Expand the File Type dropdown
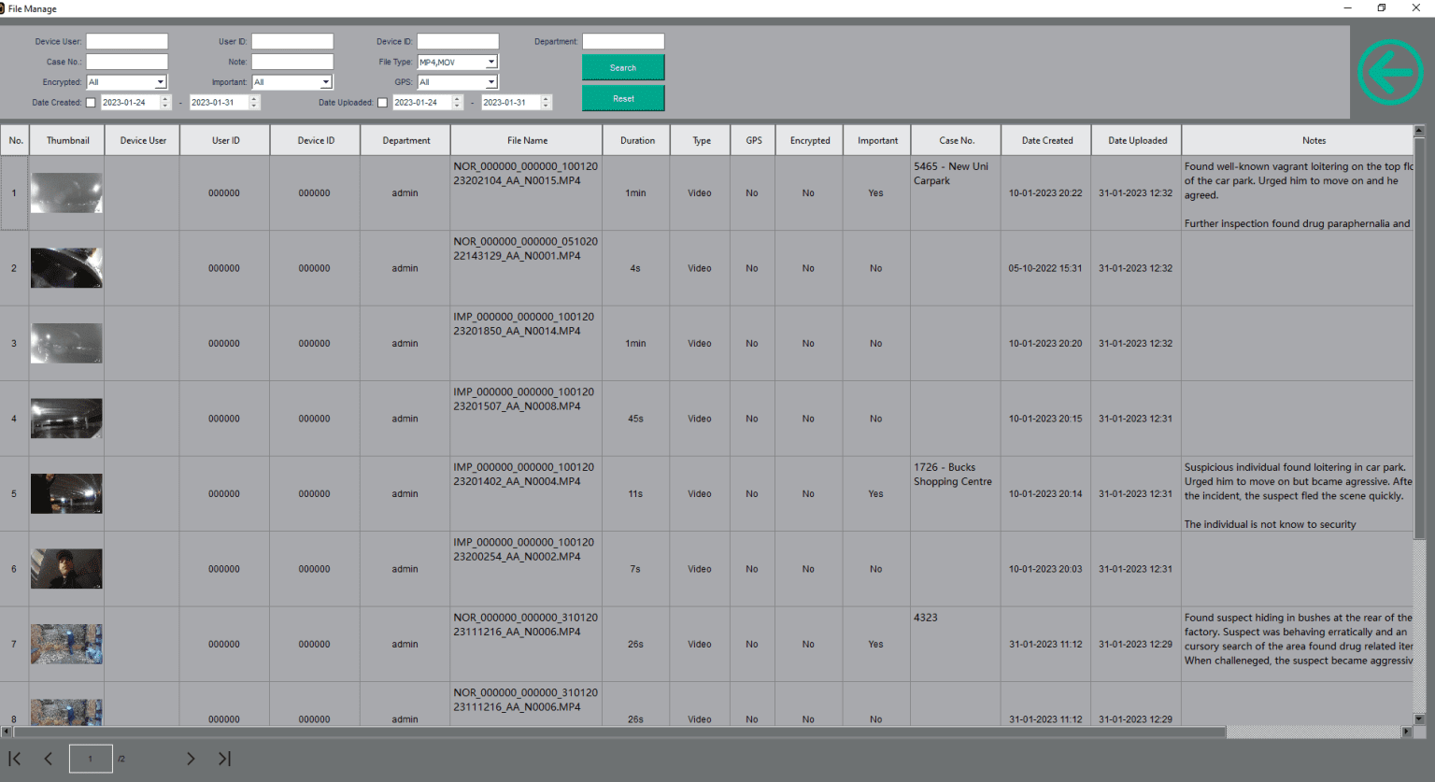Viewport: 1435px width, 782px height. pos(491,63)
